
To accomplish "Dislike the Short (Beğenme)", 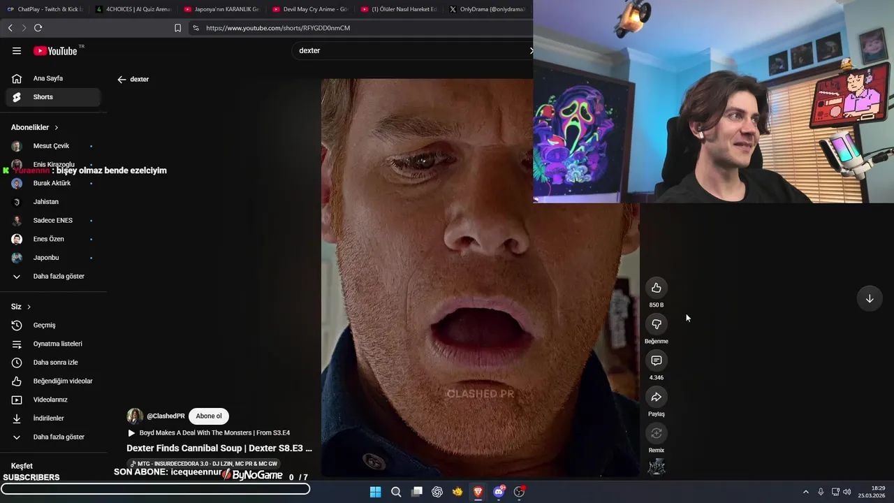I will [x=657, y=324].
